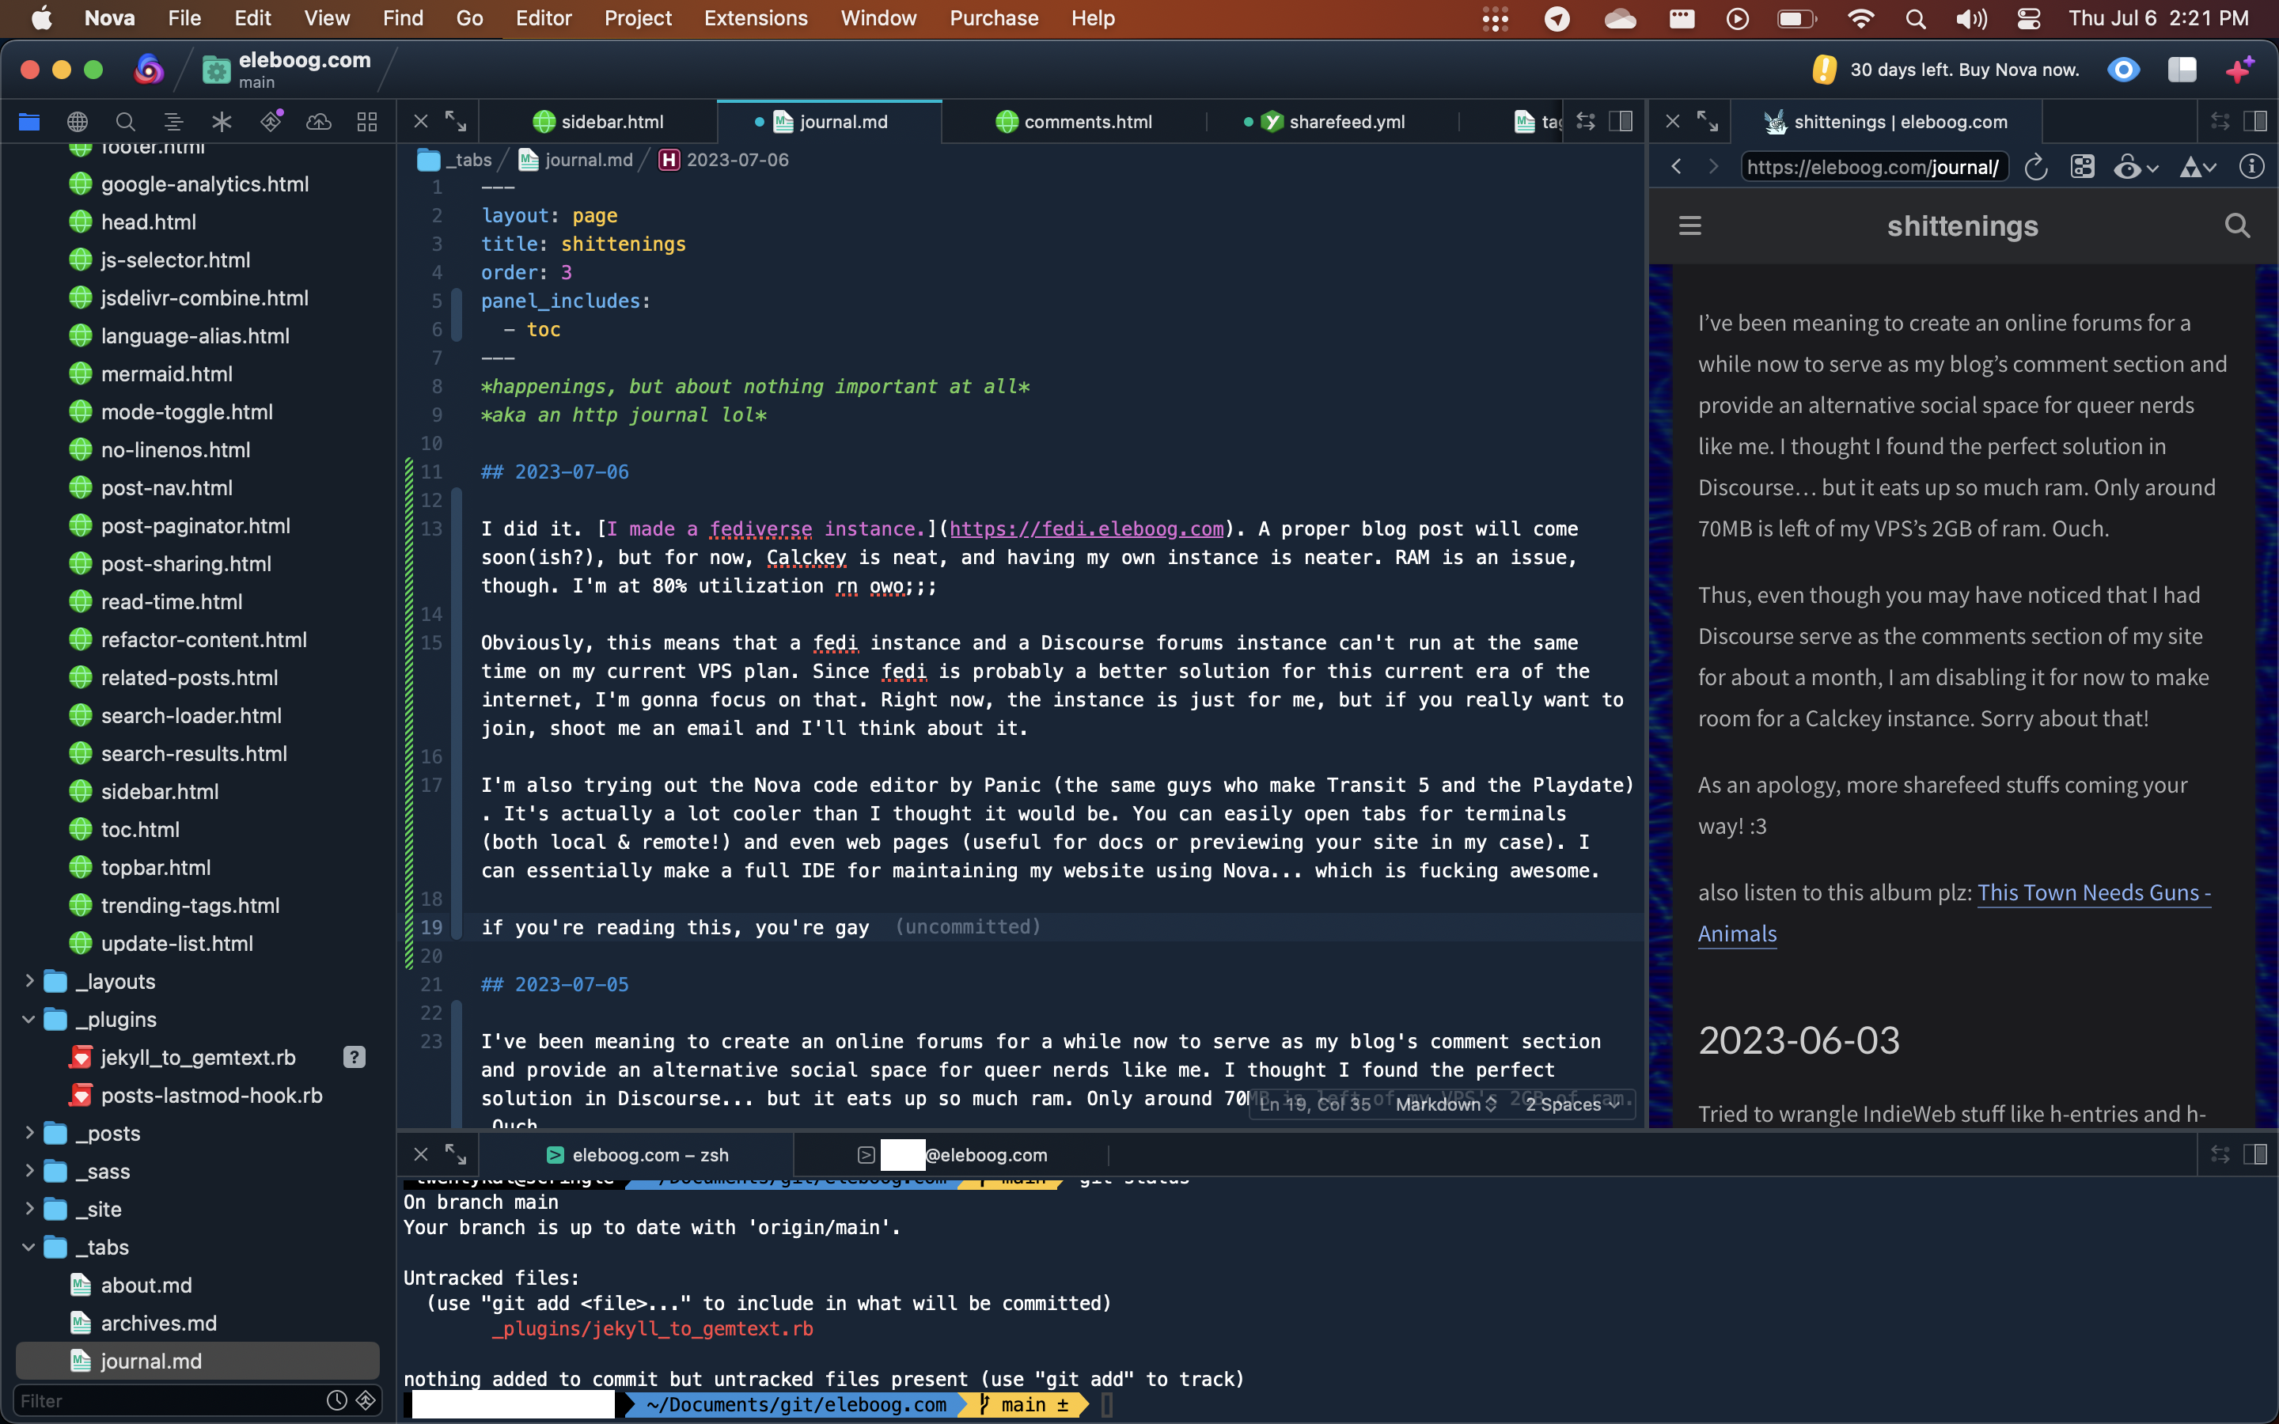Open the Publishing cloud sidebar icon
This screenshot has height=1424, width=2279.
click(319, 122)
